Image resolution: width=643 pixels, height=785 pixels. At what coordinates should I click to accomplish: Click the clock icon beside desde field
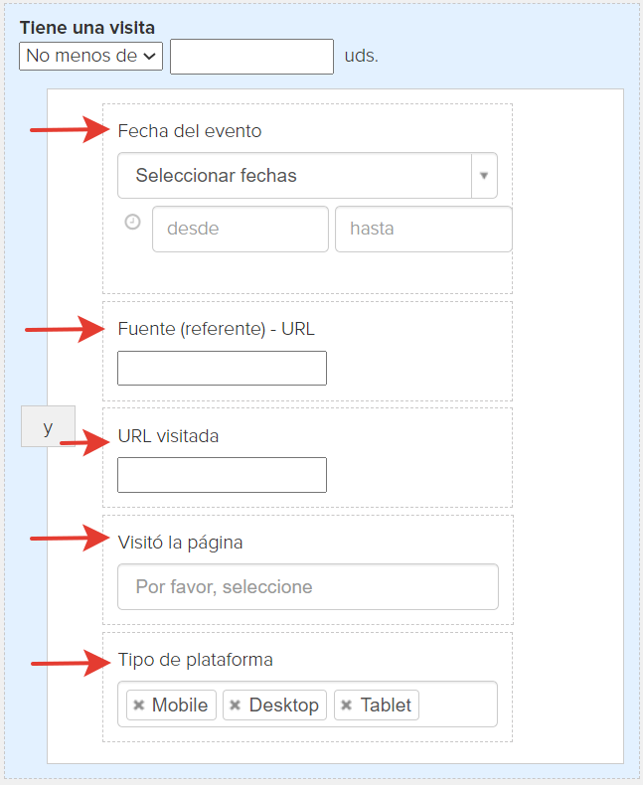coord(133,222)
